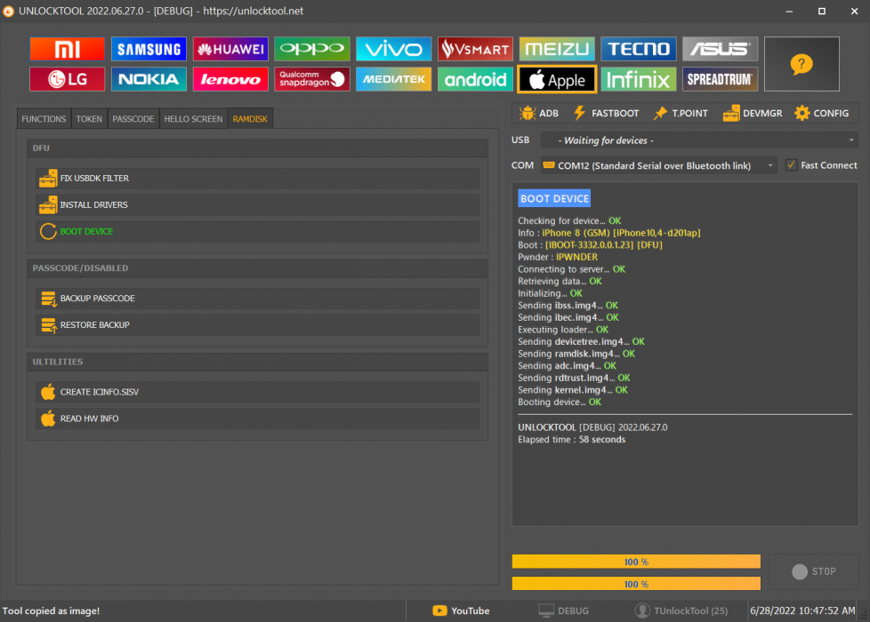Select the RAMDISK tab
This screenshot has height=622, width=870.
pyautogui.click(x=250, y=119)
